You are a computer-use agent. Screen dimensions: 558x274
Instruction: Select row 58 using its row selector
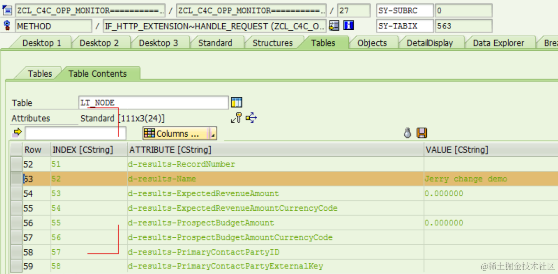[16, 252]
